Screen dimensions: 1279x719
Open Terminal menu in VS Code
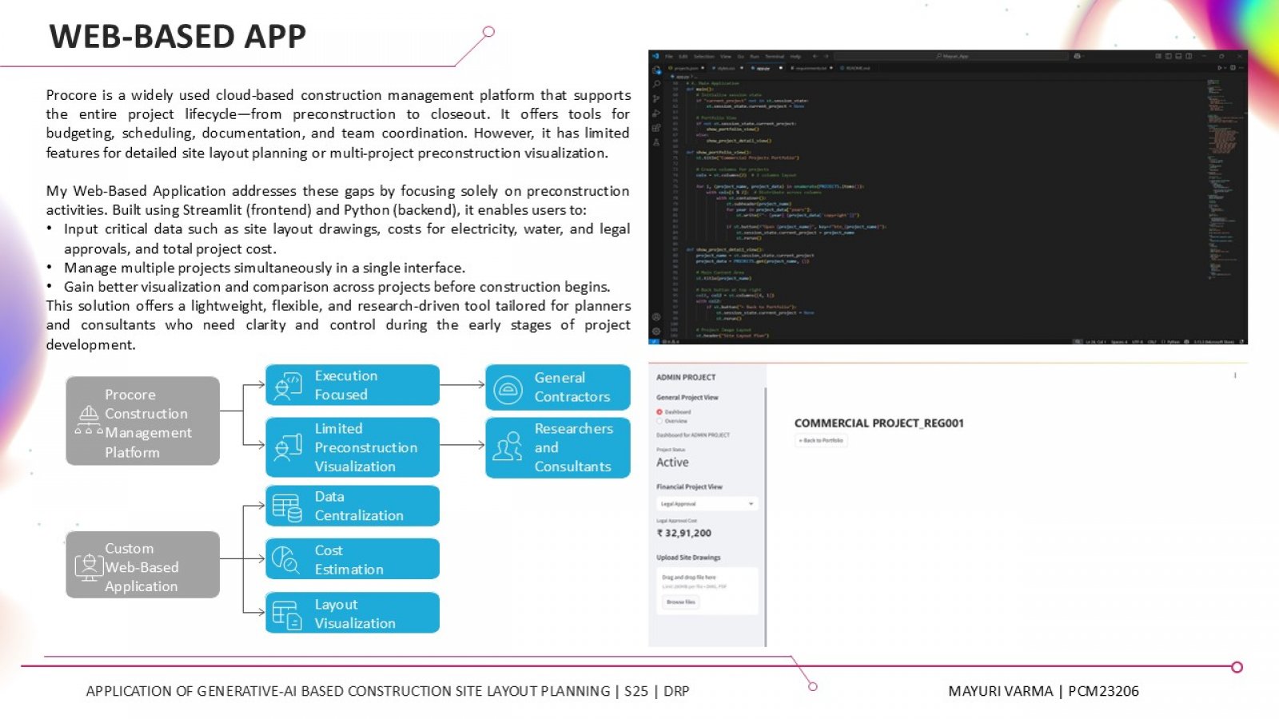775,57
